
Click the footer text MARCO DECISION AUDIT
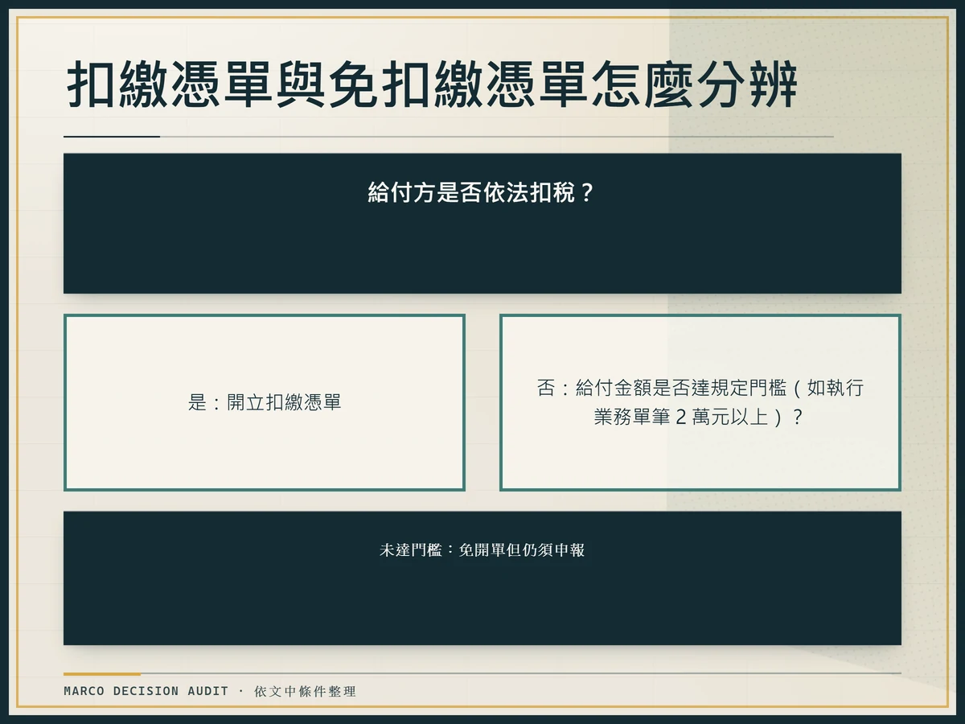coord(146,691)
